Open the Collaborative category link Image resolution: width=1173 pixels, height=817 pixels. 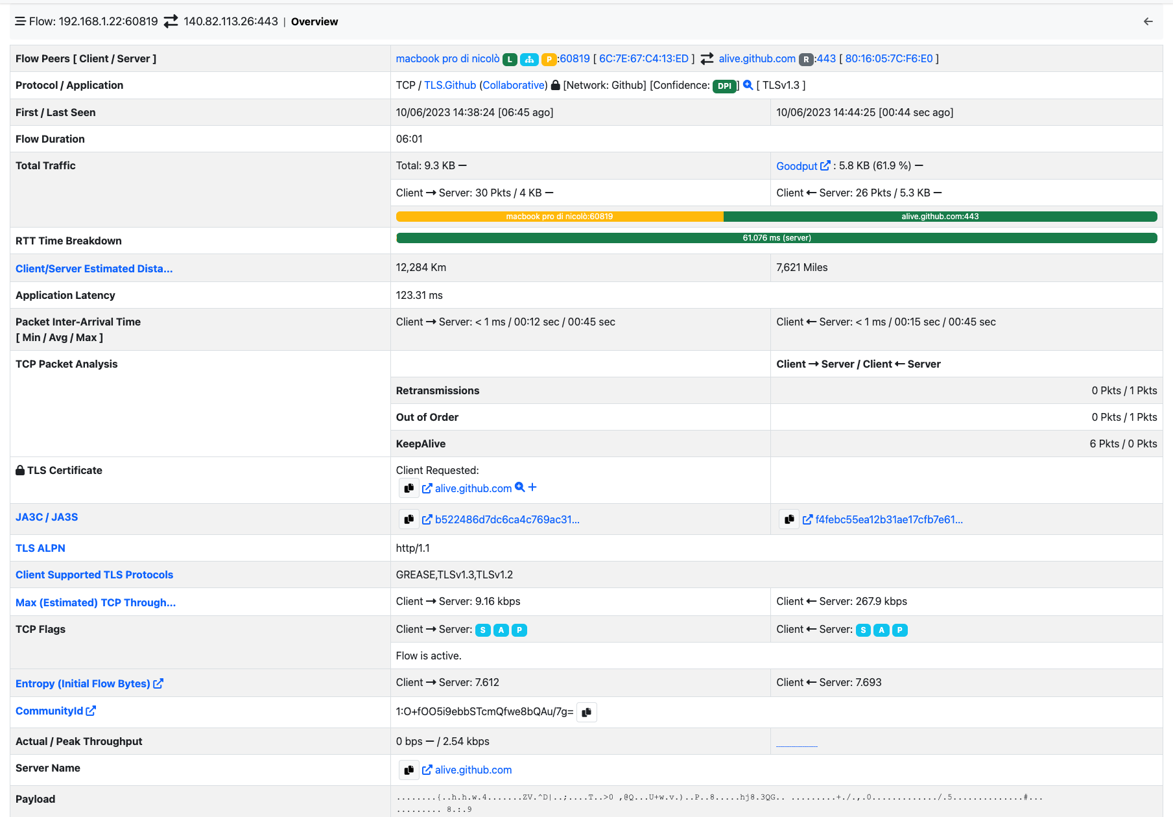coord(515,85)
